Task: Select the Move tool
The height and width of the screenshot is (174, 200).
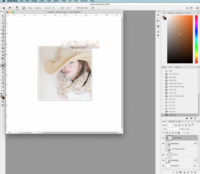Action: click(3, 16)
